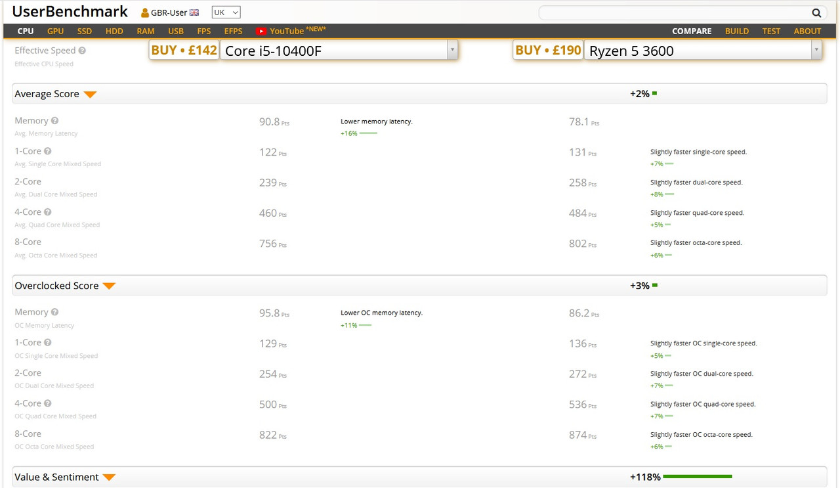This screenshot has height=488, width=840.
Task: Open the FPS tab
Action: (x=204, y=31)
